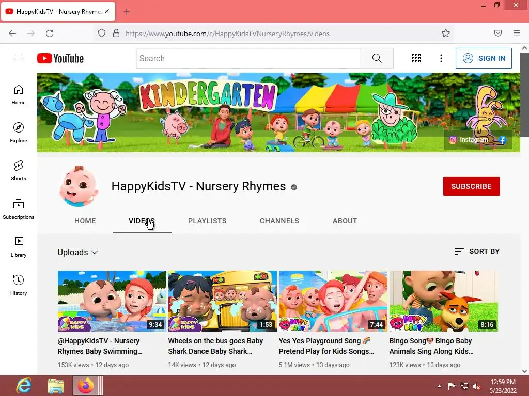The width and height of the screenshot is (529, 396).
Task: Open Wheels on the bus video thumbnail
Action: (x=223, y=301)
